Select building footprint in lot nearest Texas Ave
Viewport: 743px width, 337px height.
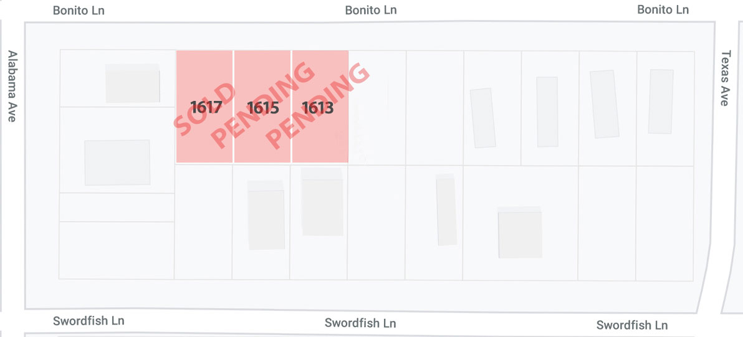(x=661, y=102)
